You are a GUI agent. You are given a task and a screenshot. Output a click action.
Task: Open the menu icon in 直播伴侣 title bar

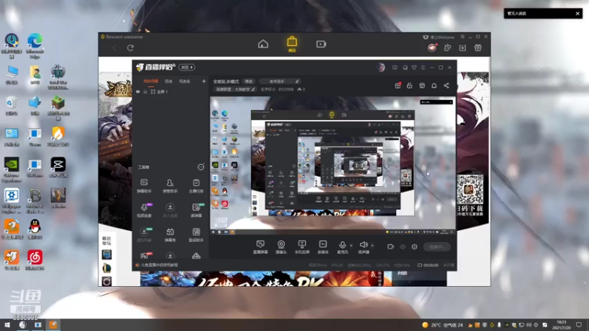[x=423, y=68]
